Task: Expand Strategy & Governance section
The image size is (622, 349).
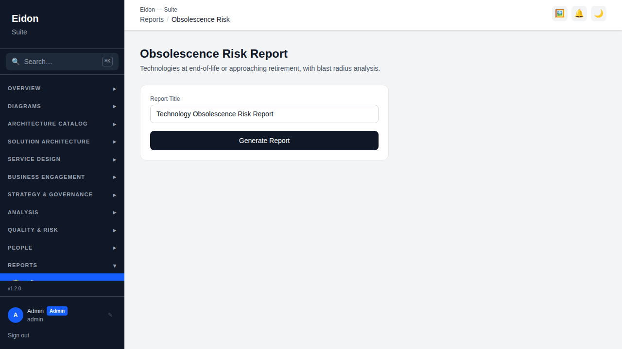Action: tap(62, 195)
